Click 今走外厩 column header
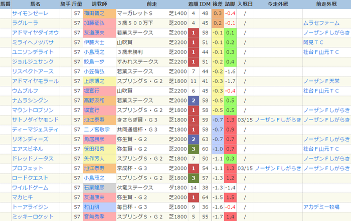The image size is (351, 221). coord(278,4)
